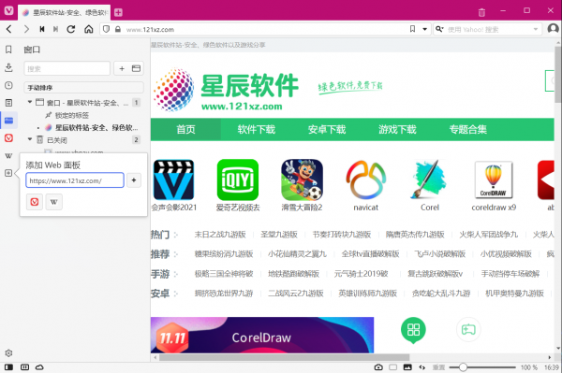Open the navicat app icon

point(365,179)
